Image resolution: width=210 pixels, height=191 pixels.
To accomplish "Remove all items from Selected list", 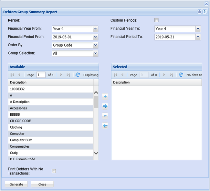I will [x=105, y=126].
